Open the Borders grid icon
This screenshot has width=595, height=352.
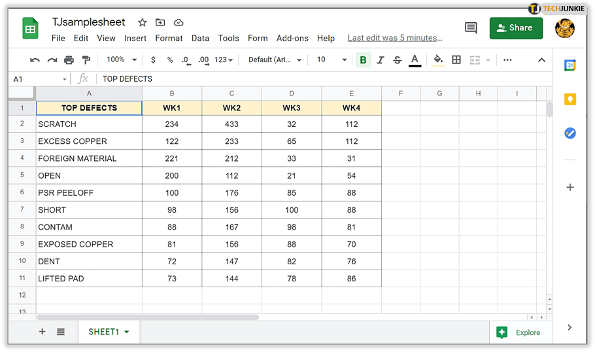tap(456, 60)
